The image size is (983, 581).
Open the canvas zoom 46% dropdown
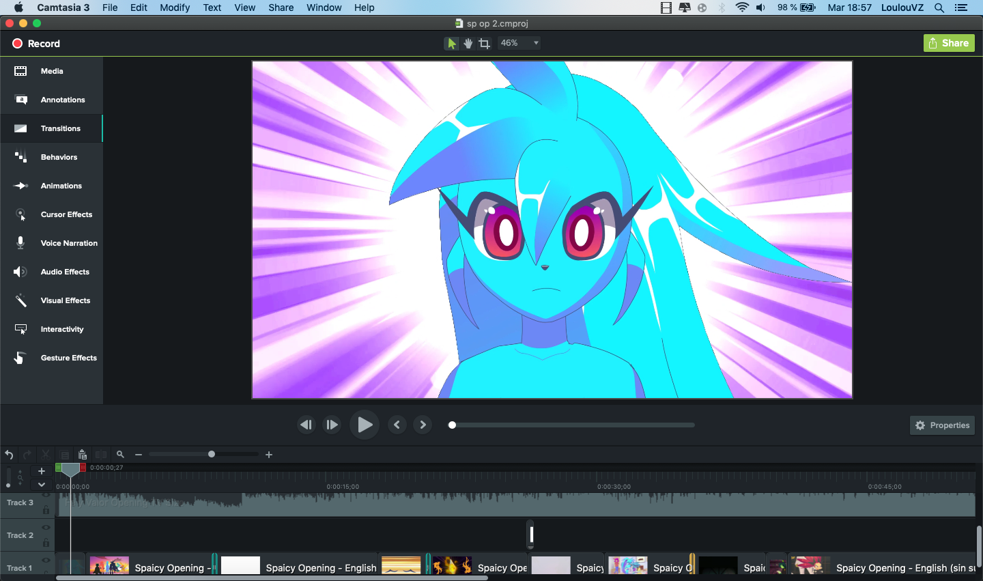(519, 43)
